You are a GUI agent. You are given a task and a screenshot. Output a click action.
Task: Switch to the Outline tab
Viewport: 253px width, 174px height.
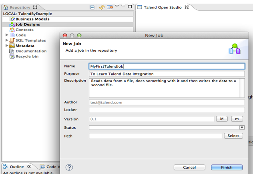pos(16,166)
